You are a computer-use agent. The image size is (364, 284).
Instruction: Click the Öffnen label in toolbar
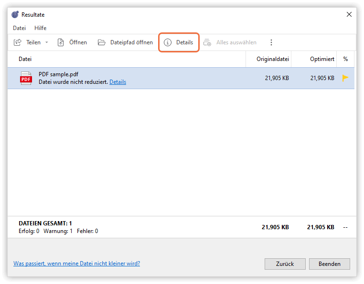click(78, 42)
